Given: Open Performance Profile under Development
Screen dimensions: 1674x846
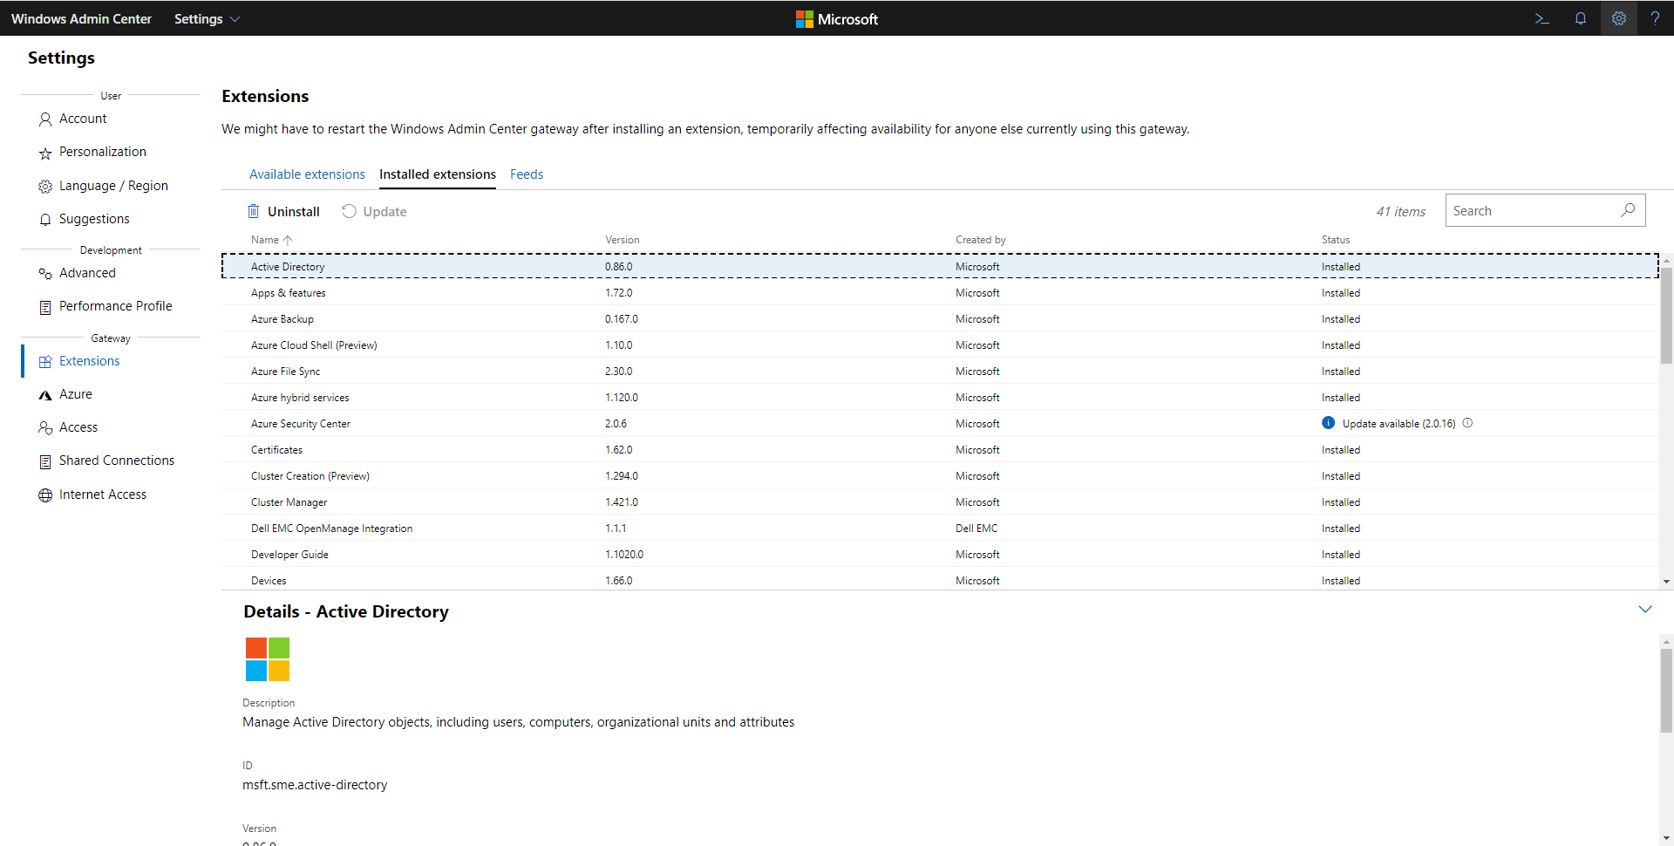Looking at the screenshot, I should [x=115, y=306].
